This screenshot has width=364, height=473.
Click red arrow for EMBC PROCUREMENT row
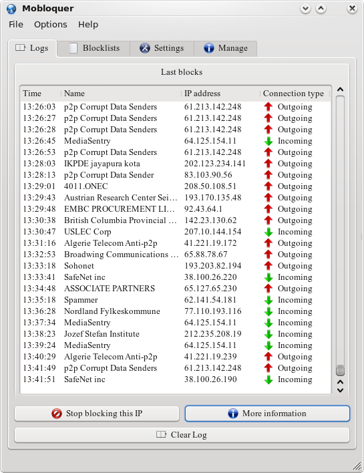tap(268, 209)
